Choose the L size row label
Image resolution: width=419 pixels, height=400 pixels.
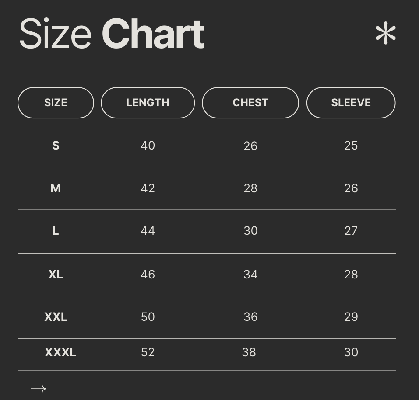[56, 231]
